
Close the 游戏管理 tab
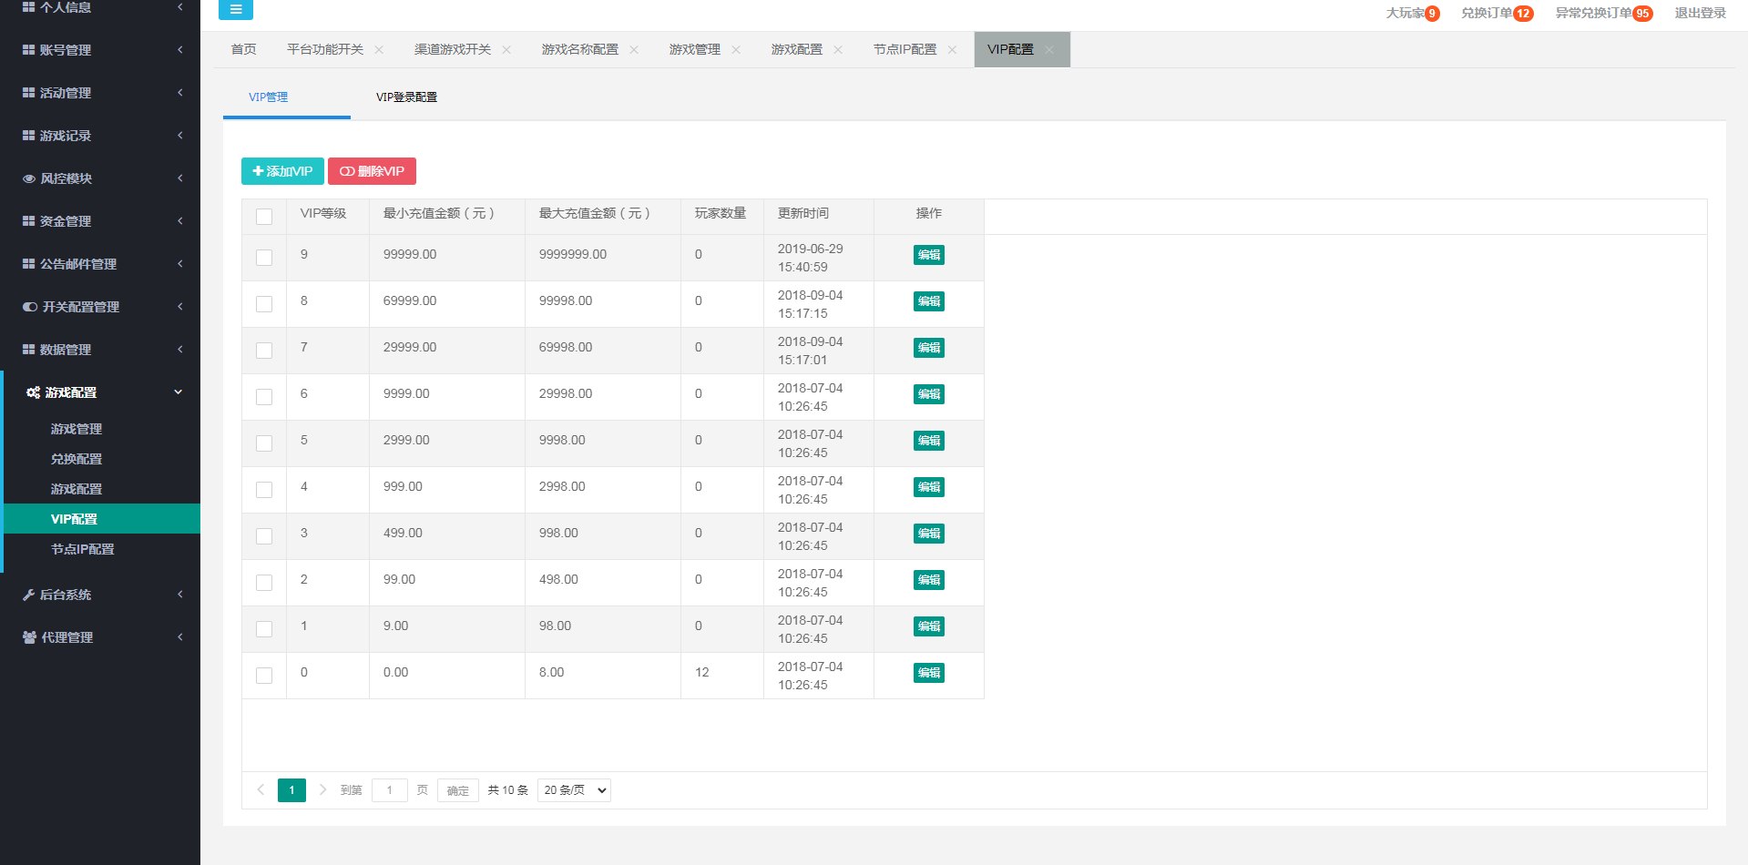pos(736,50)
